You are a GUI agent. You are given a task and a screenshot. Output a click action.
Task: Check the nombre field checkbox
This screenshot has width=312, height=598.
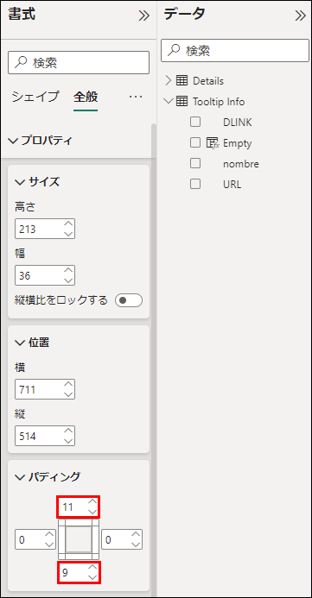(x=195, y=164)
